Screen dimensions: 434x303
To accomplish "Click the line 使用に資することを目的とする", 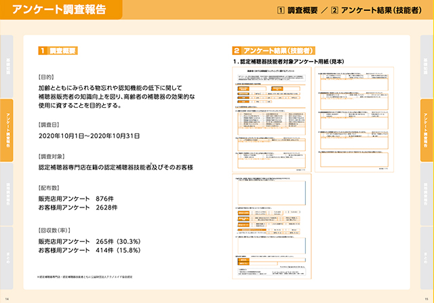I will click(x=80, y=106).
